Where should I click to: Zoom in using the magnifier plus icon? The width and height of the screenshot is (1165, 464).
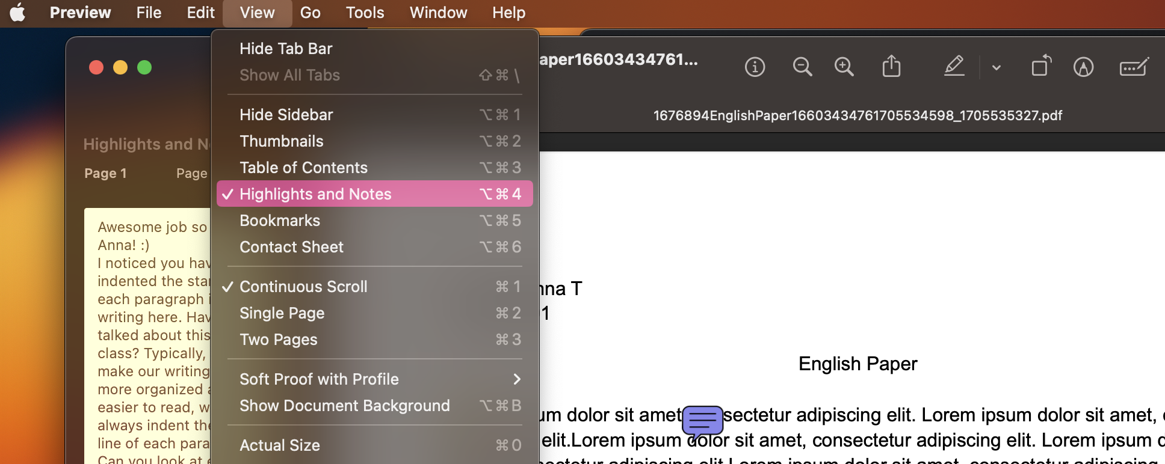coord(844,67)
